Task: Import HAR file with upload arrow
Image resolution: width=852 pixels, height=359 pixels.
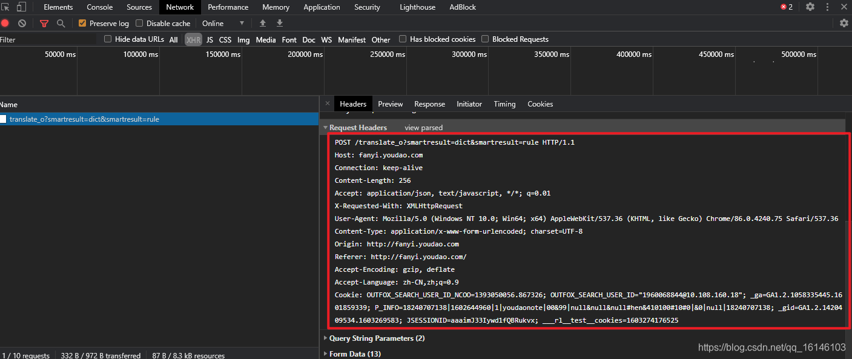Action: click(x=262, y=24)
